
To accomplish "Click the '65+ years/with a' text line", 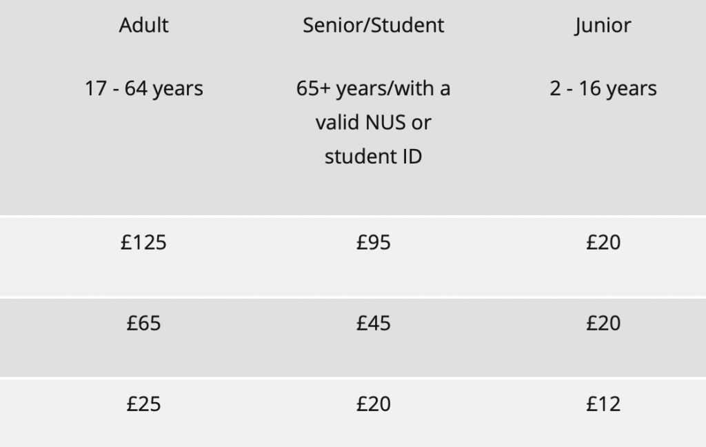I will [374, 89].
